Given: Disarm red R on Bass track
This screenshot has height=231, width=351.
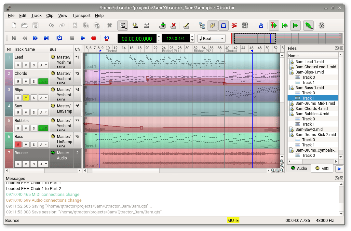Looking at the screenshot, I should coord(18,144).
